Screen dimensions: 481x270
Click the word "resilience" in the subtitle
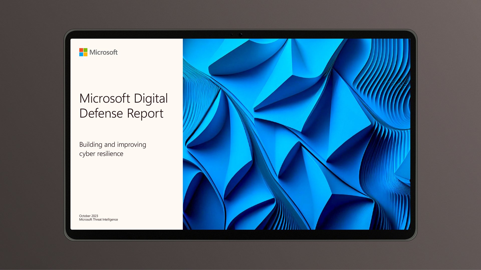point(110,154)
